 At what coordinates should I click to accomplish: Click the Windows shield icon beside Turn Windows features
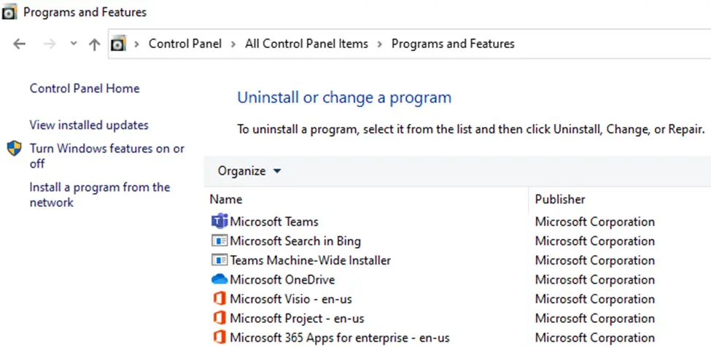coord(14,149)
